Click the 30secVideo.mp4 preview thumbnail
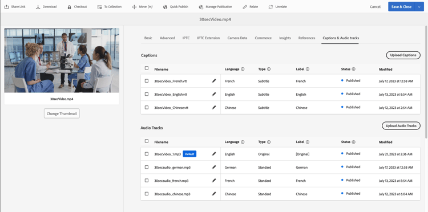Viewport: 428px width, 212px height. tap(62, 60)
